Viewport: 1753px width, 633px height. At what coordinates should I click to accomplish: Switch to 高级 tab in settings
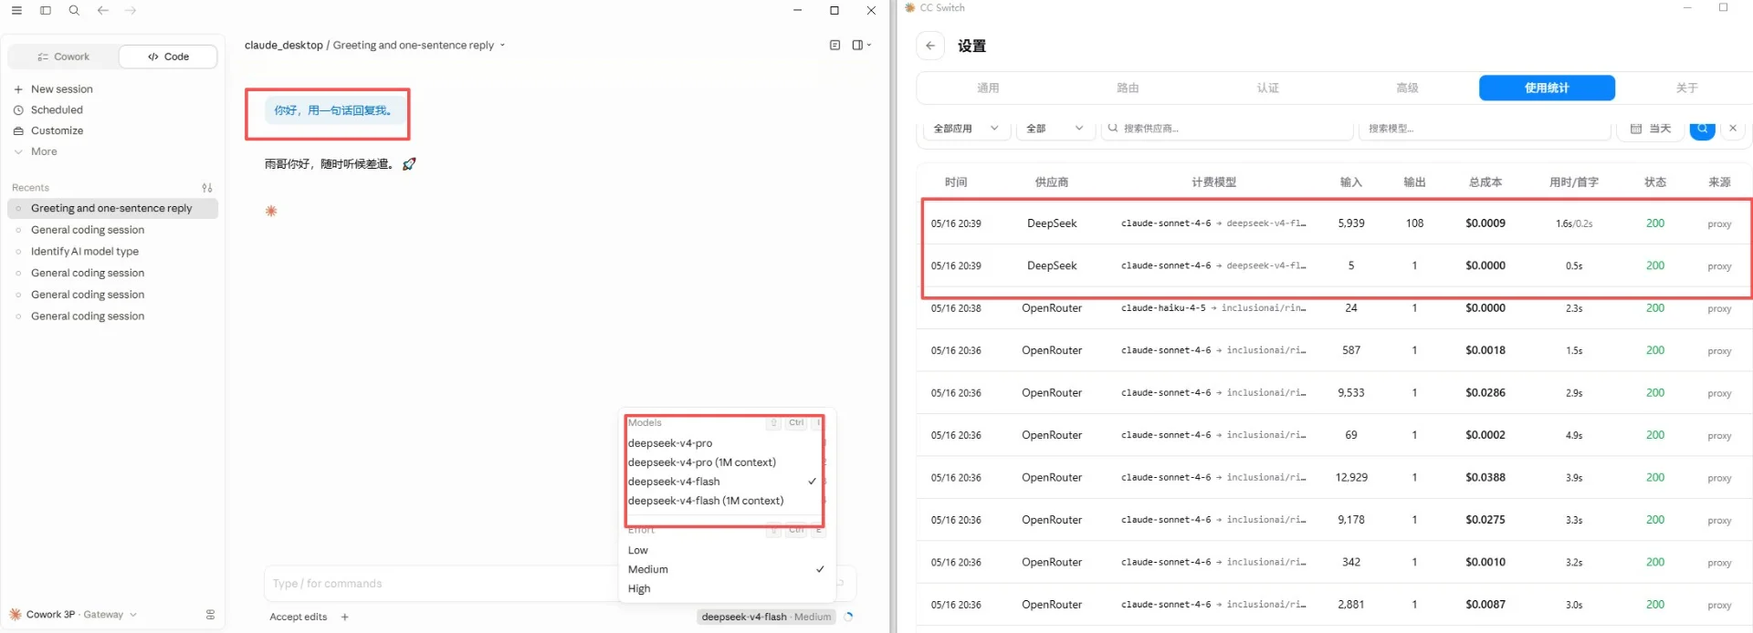coord(1407,88)
